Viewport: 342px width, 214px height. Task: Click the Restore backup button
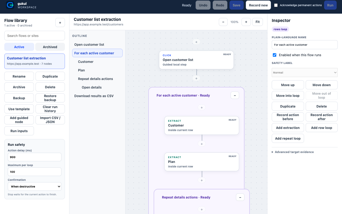[50, 98]
